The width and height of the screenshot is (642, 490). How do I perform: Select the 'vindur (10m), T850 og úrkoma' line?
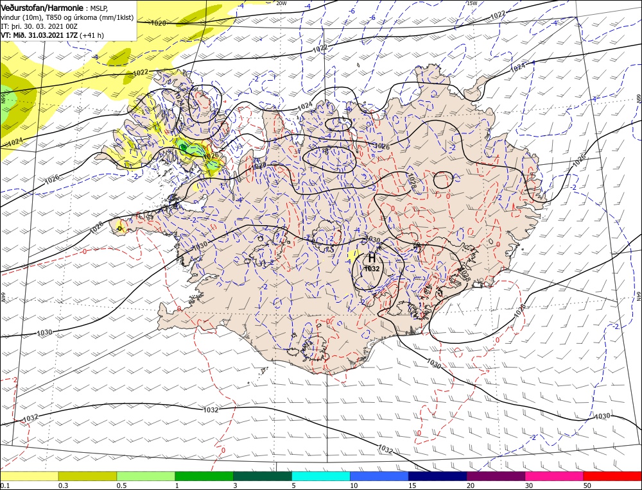point(67,17)
